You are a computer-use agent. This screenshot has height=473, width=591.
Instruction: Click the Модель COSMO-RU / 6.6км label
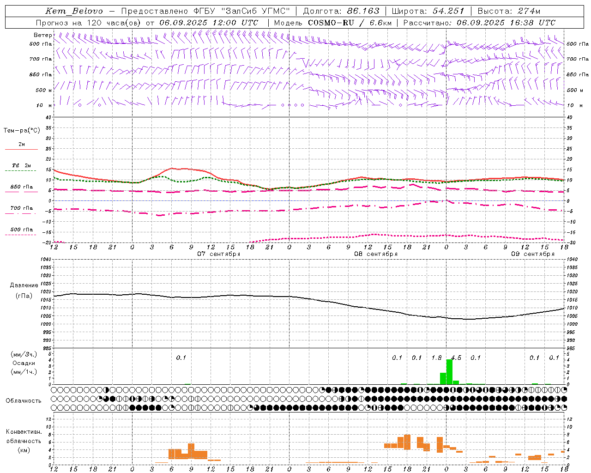(333, 23)
